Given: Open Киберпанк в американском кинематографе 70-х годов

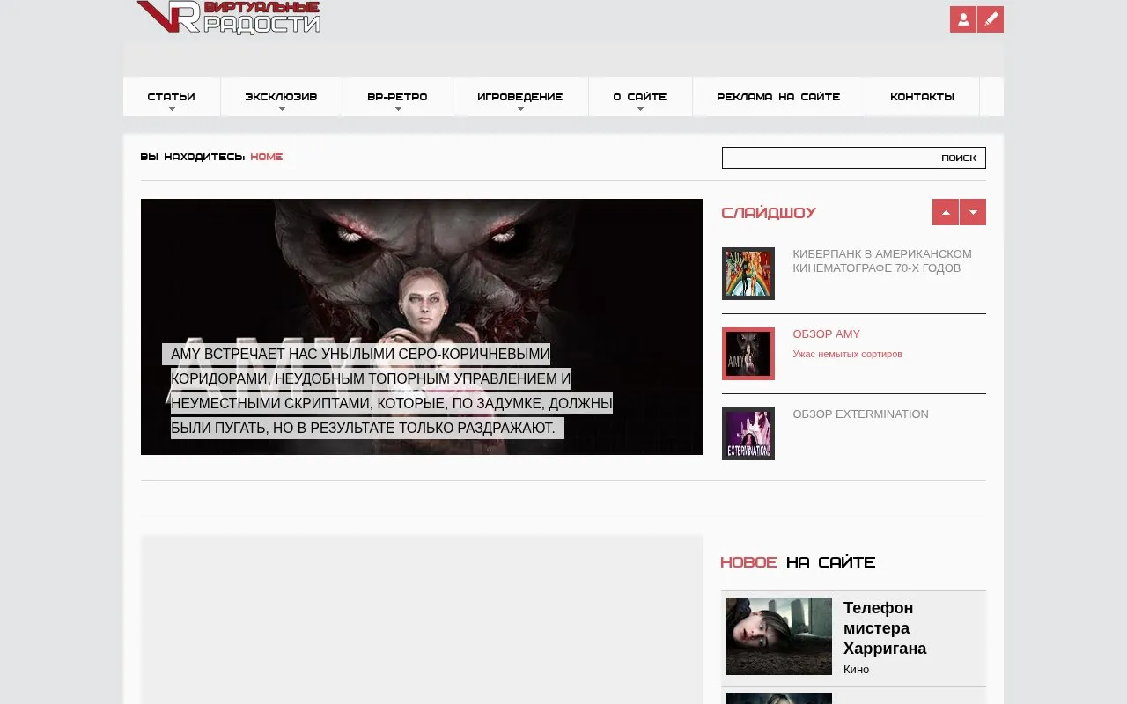Looking at the screenshot, I should (882, 261).
